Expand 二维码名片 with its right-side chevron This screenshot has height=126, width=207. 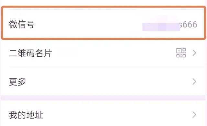tap(194, 53)
